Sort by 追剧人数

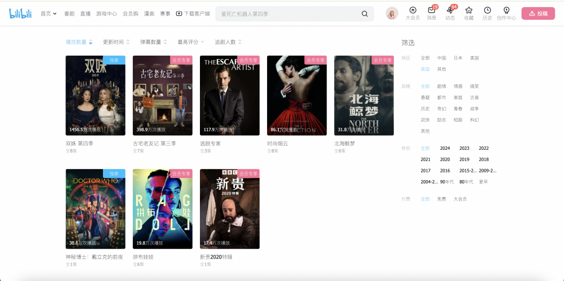[x=228, y=42]
